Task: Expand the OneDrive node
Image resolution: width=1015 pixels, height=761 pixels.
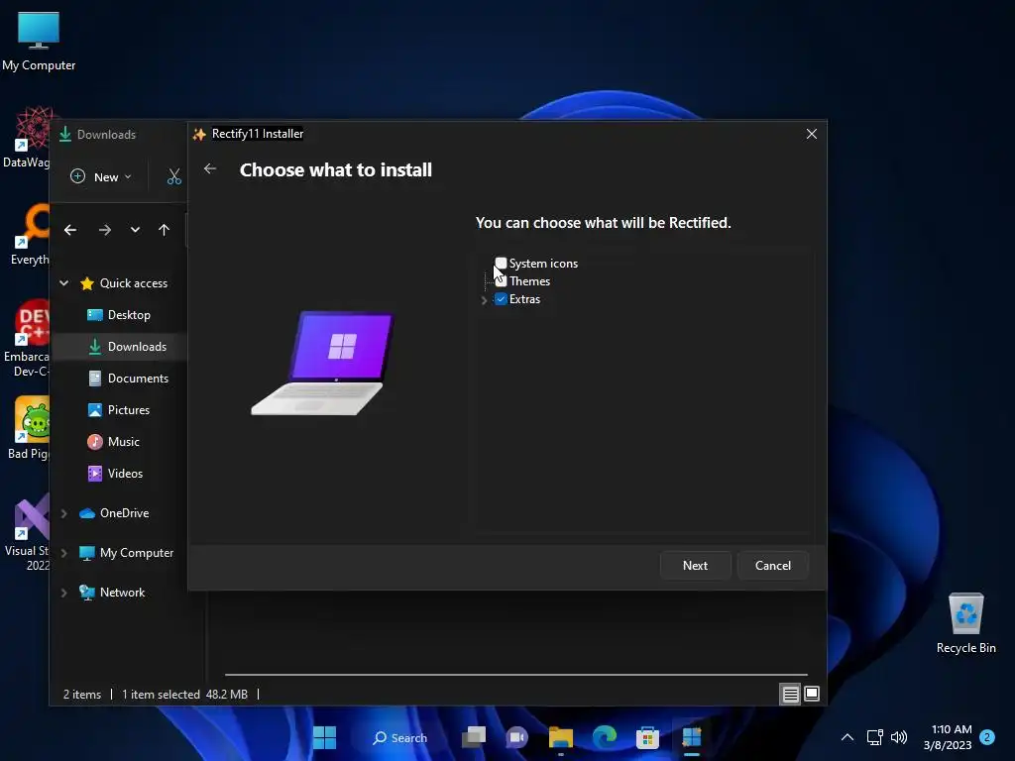Action: click(x=64, y=513)
